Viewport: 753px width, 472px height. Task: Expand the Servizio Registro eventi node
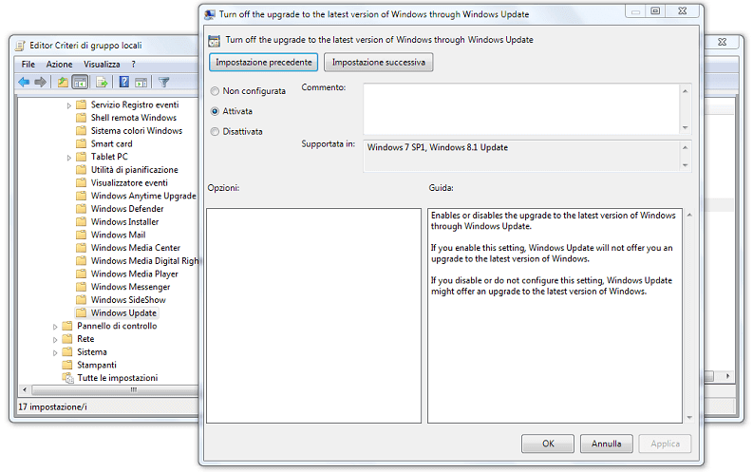(x=68, y=105)
